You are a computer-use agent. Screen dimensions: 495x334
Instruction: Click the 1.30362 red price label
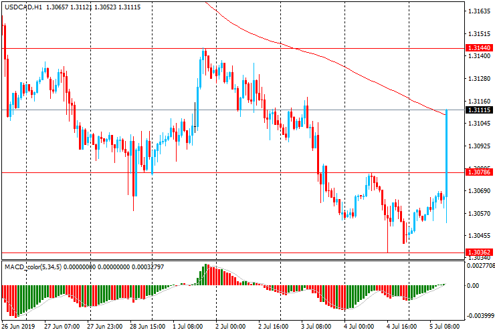pos(479,253)
